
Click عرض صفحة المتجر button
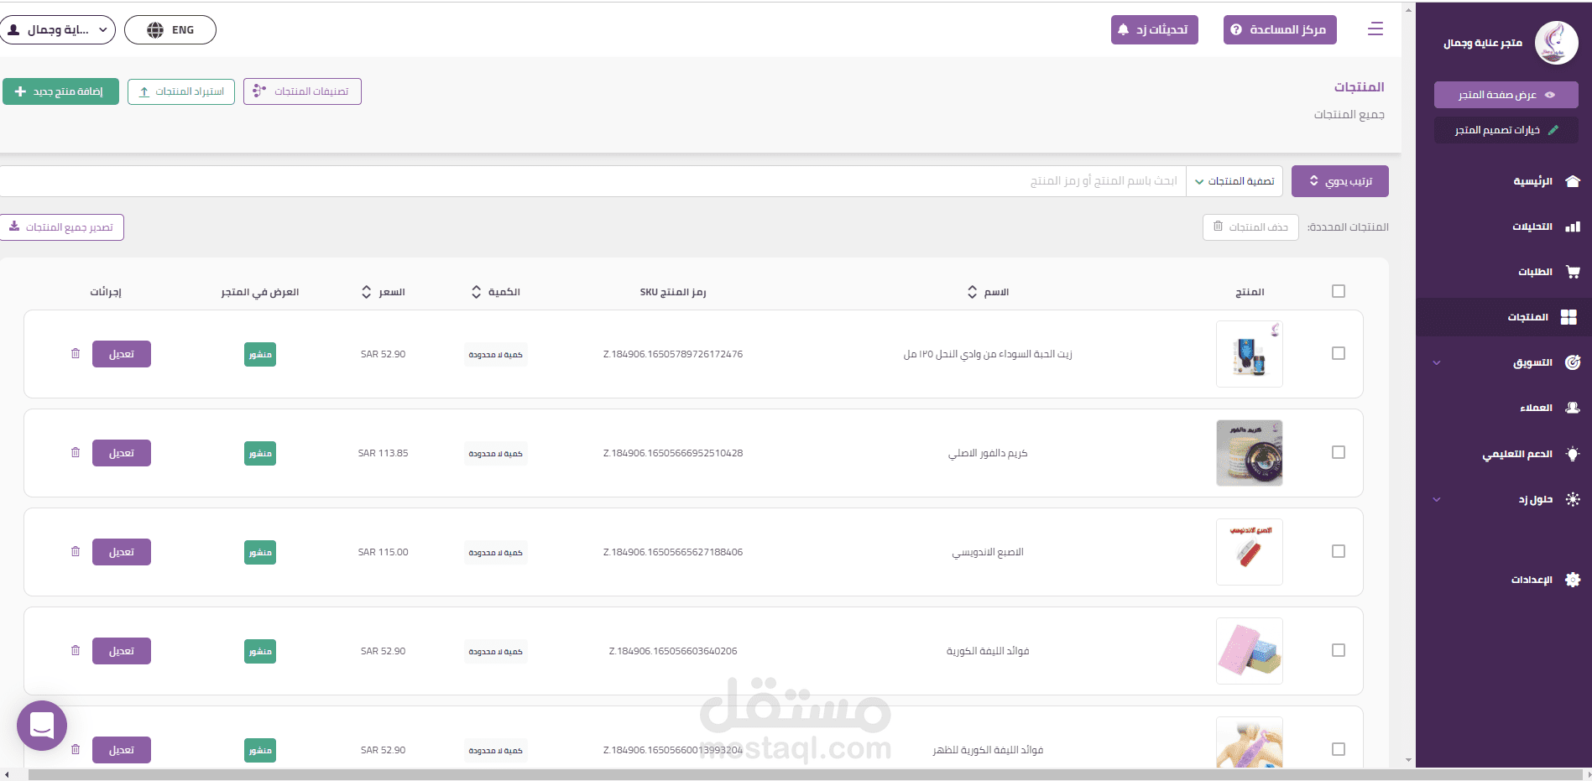click(x=1506, y=95)
